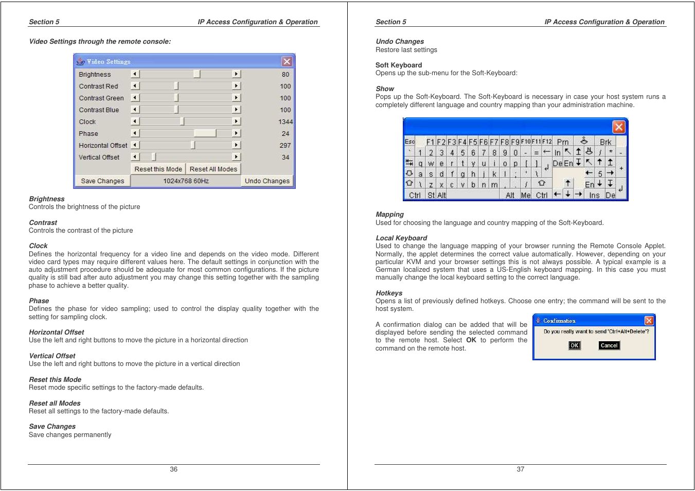This screenshot has width=695, height=491.
Task: Click the Undo Changes button
Action: (x=267, y=181)
